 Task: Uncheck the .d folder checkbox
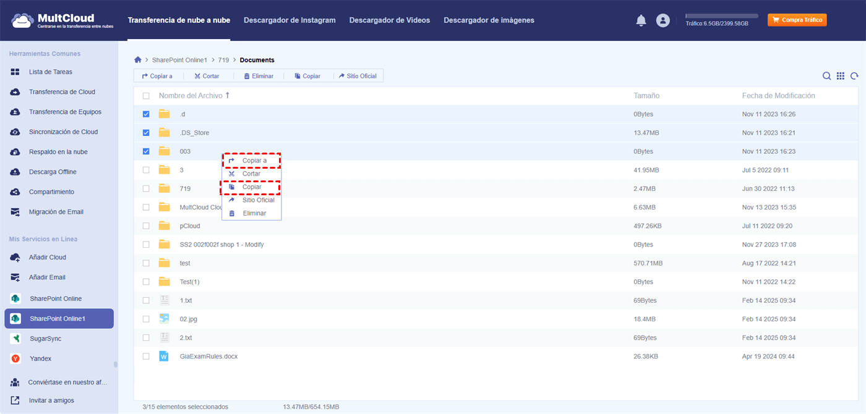(146, 114)
